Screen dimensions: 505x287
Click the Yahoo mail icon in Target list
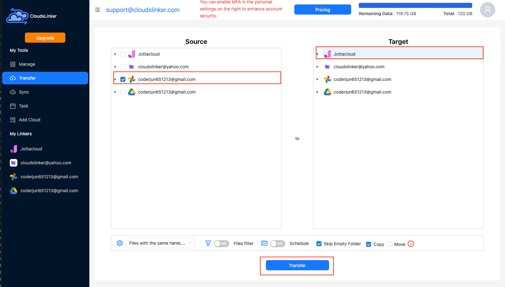pos(328,67)
